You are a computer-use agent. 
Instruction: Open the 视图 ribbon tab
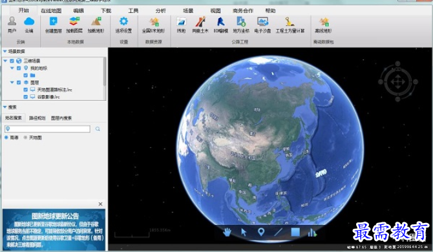pos(215,11)
